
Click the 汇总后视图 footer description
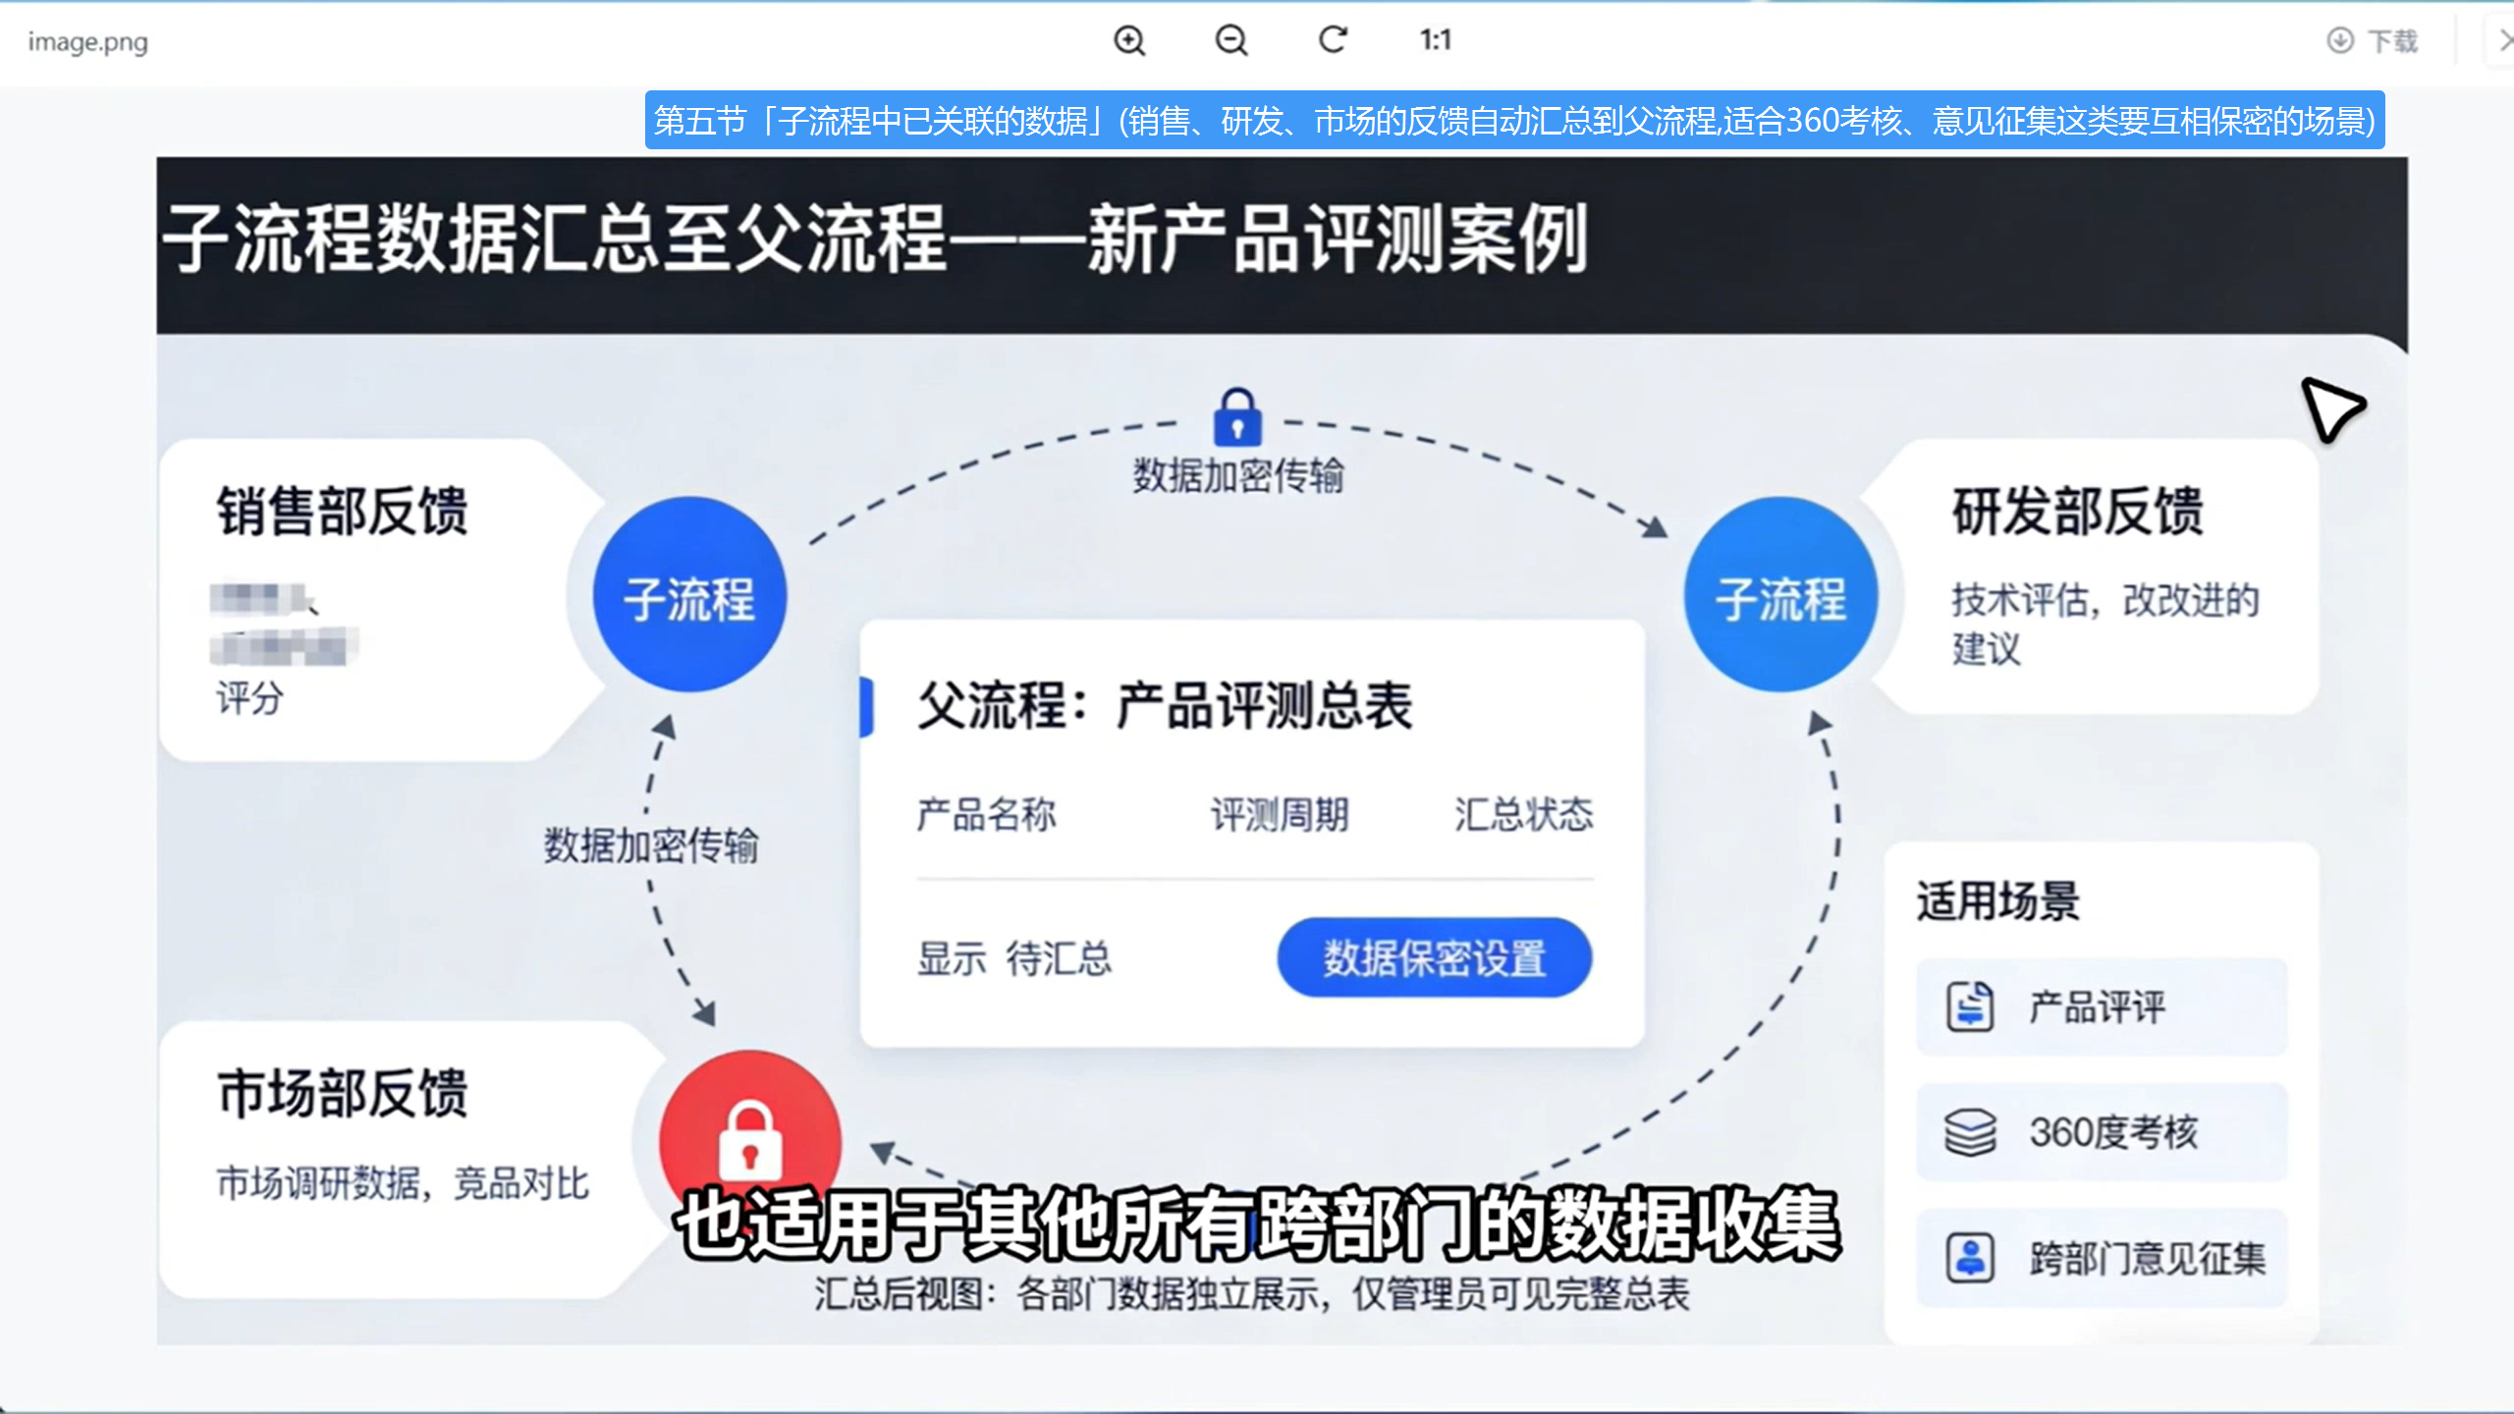pyautogui.click(x=1251, y=1294)
